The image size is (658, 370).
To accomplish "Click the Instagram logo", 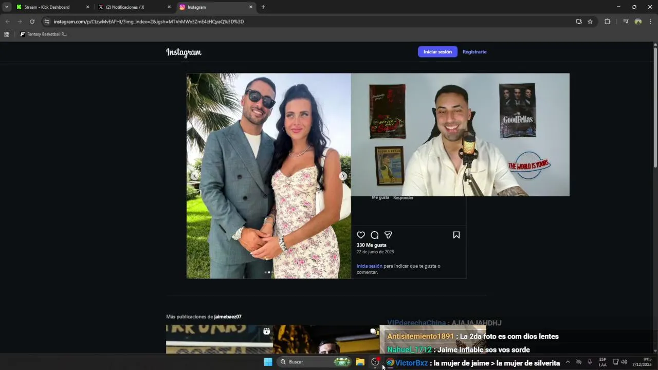I will 184,52.
